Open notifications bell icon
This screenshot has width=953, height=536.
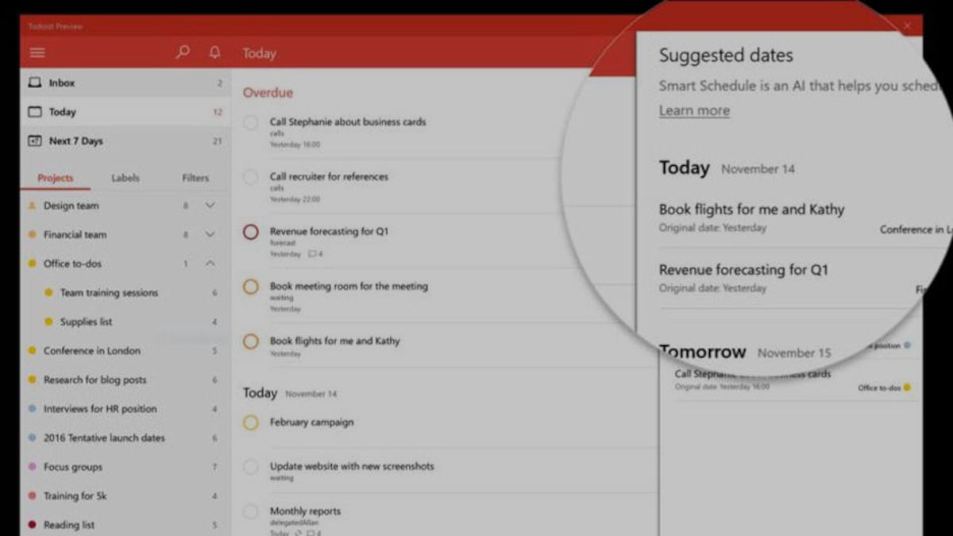click(x=214, y=52)
